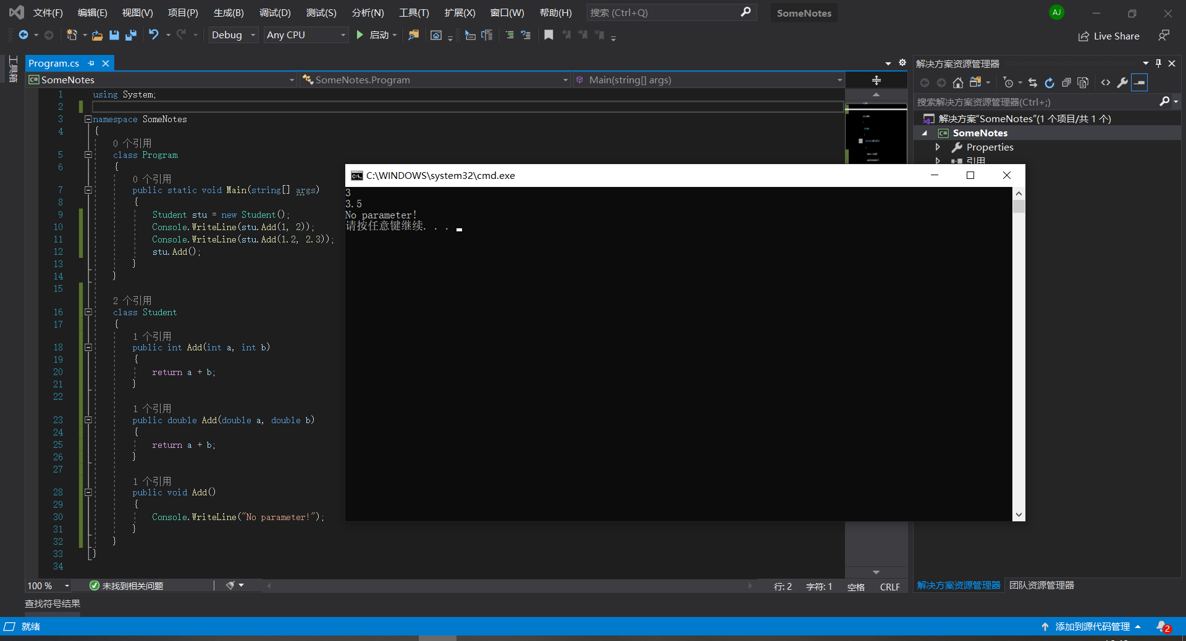
Task: Open the Debug configuration dropdown
Action: [233, 35]
